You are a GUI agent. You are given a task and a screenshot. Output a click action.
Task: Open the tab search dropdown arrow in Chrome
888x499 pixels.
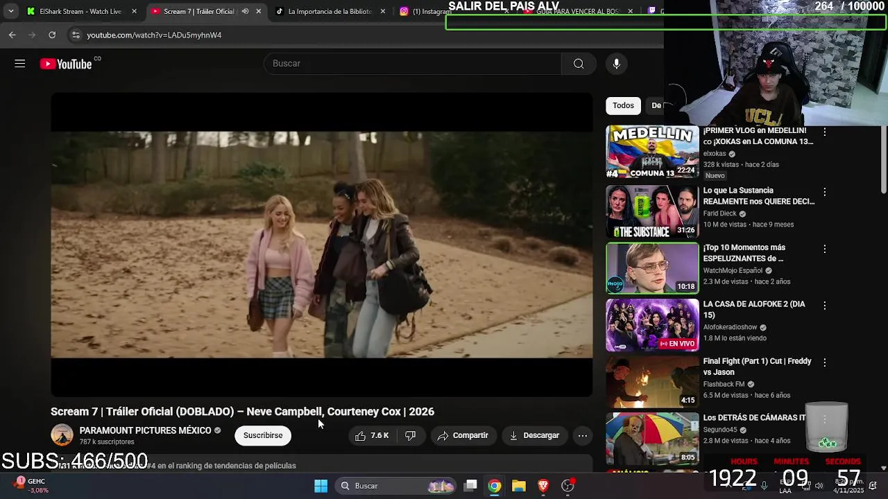tap(10, 11)
